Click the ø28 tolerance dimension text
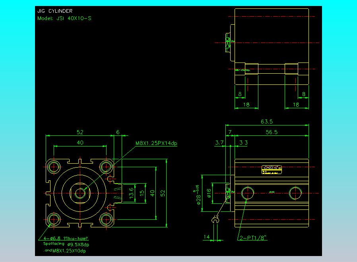Image resolution: width=357 pixels, height=262 pixels. (x=198, y=194)
